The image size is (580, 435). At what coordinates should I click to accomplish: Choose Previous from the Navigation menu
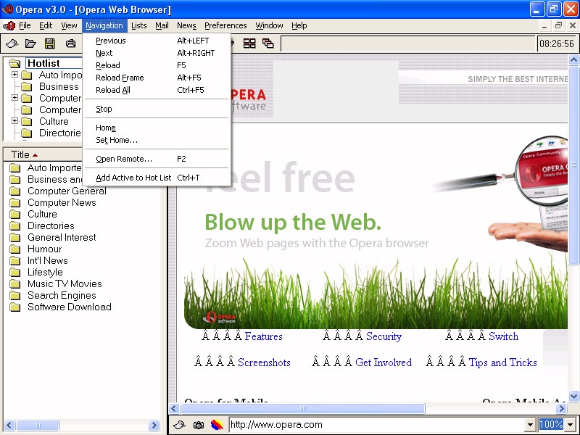pyautogui.click(x=157, y=41)
